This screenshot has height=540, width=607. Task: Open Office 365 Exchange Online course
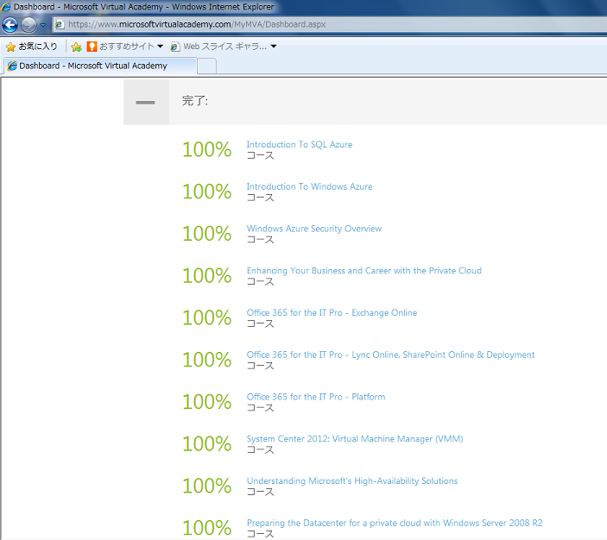(x=332, y=313)
